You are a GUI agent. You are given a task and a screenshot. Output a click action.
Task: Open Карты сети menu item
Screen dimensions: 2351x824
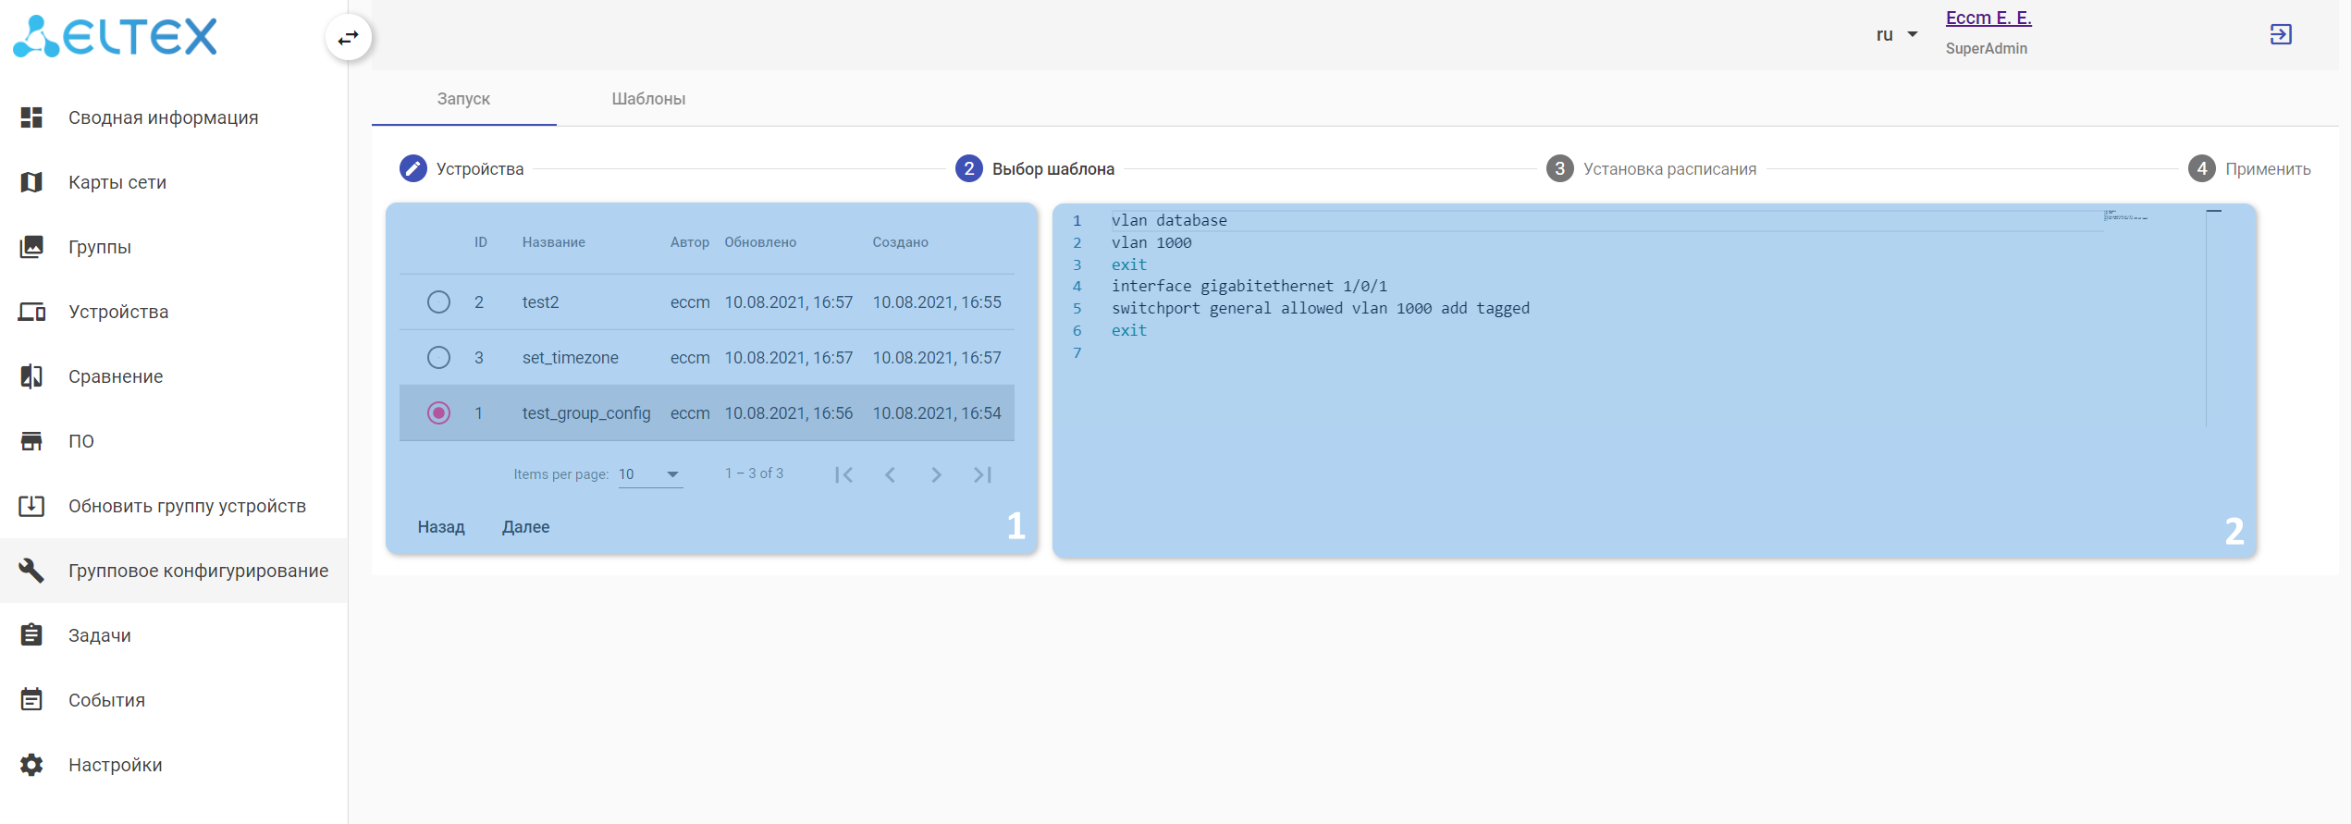174,182
